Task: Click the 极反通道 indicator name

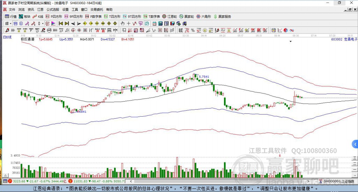Action: coord(28,39)
